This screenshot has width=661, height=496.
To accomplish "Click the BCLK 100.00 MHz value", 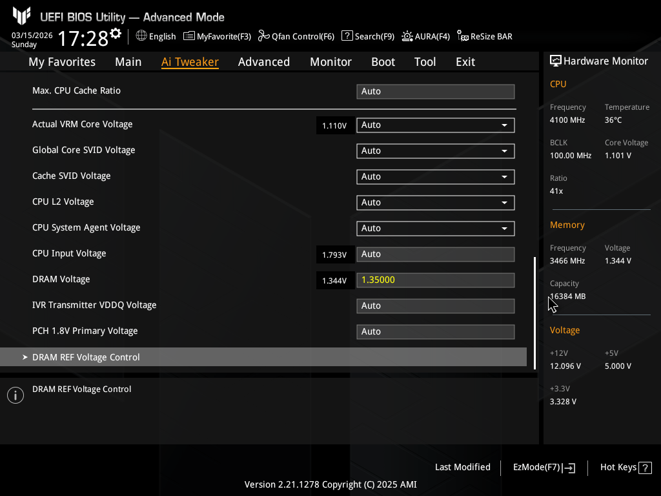I will coord(571,156).
